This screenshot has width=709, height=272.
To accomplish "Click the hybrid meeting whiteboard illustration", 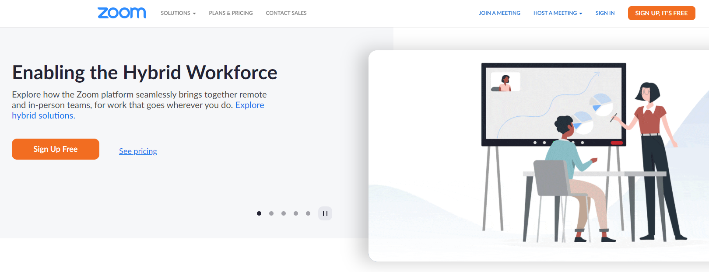I will [539, 156].
